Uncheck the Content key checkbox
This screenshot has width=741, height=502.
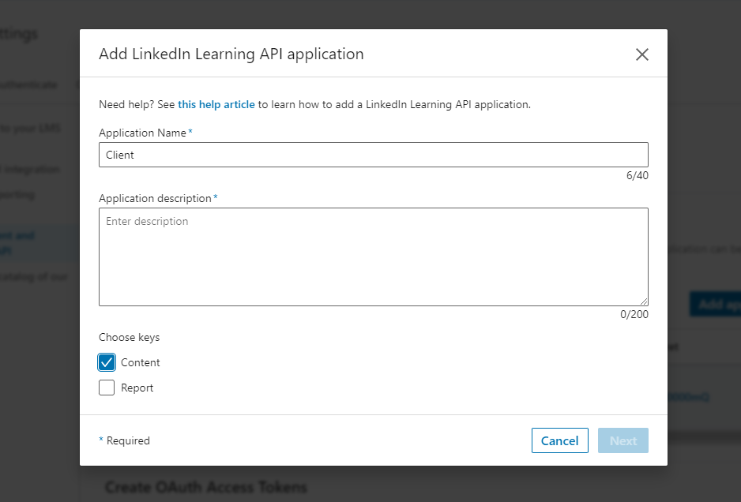coord(106,362)
